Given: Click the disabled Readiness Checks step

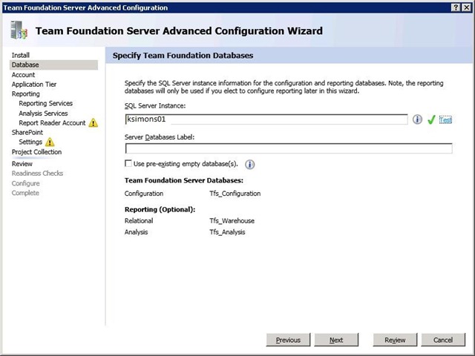Looking at the screenshot, I should [x=37, y=173].
